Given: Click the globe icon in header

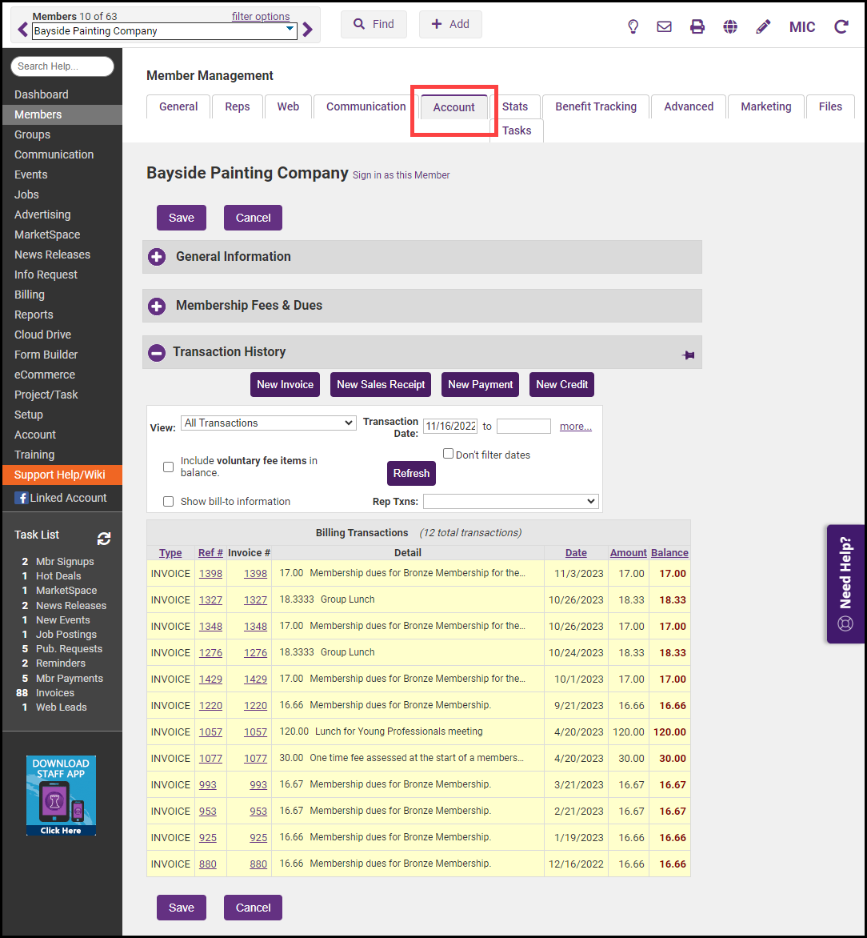Looking at the screenshot, I should [x=730, y=26].
